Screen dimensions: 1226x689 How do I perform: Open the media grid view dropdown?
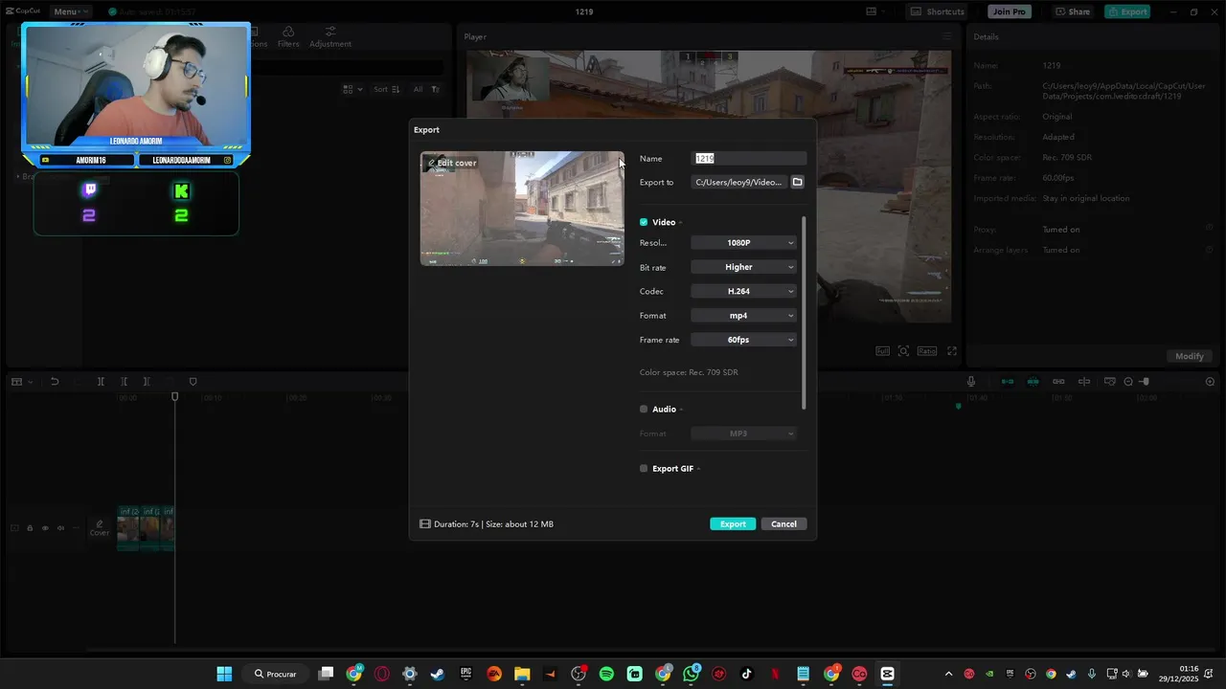353,89
